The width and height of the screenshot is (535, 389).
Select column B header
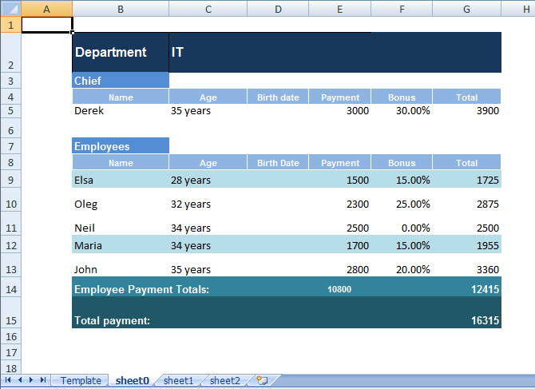pos(121,9)
